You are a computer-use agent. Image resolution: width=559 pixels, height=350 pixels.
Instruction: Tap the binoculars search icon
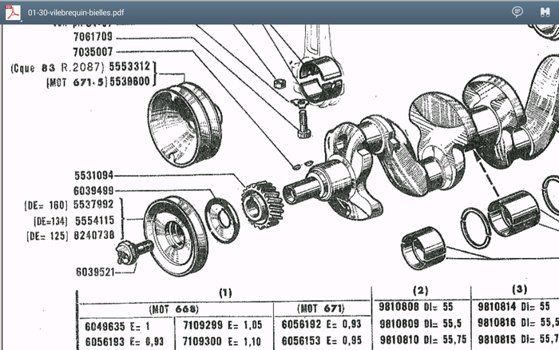(x=545, y=12)
